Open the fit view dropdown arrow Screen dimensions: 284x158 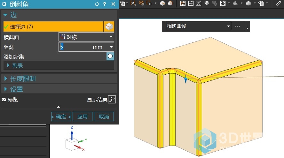coord(229,3)
